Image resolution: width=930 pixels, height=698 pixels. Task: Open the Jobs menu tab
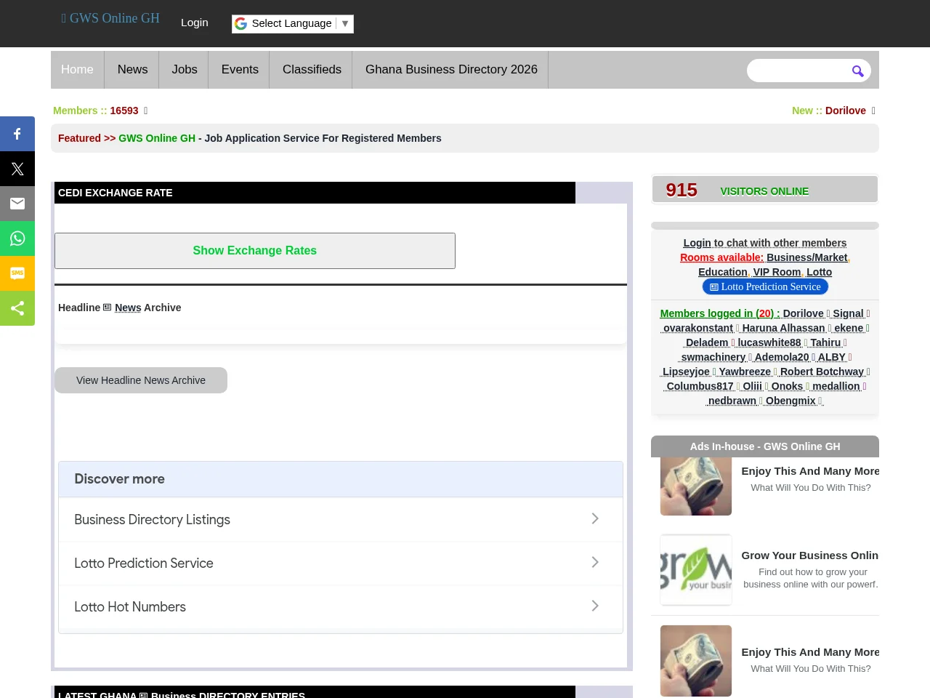pos(185,70)
